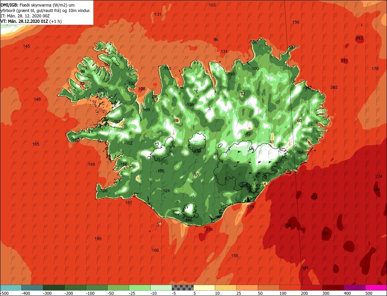Click the legend label 200
Screen dimensions: 387x296
click(304, 293)
